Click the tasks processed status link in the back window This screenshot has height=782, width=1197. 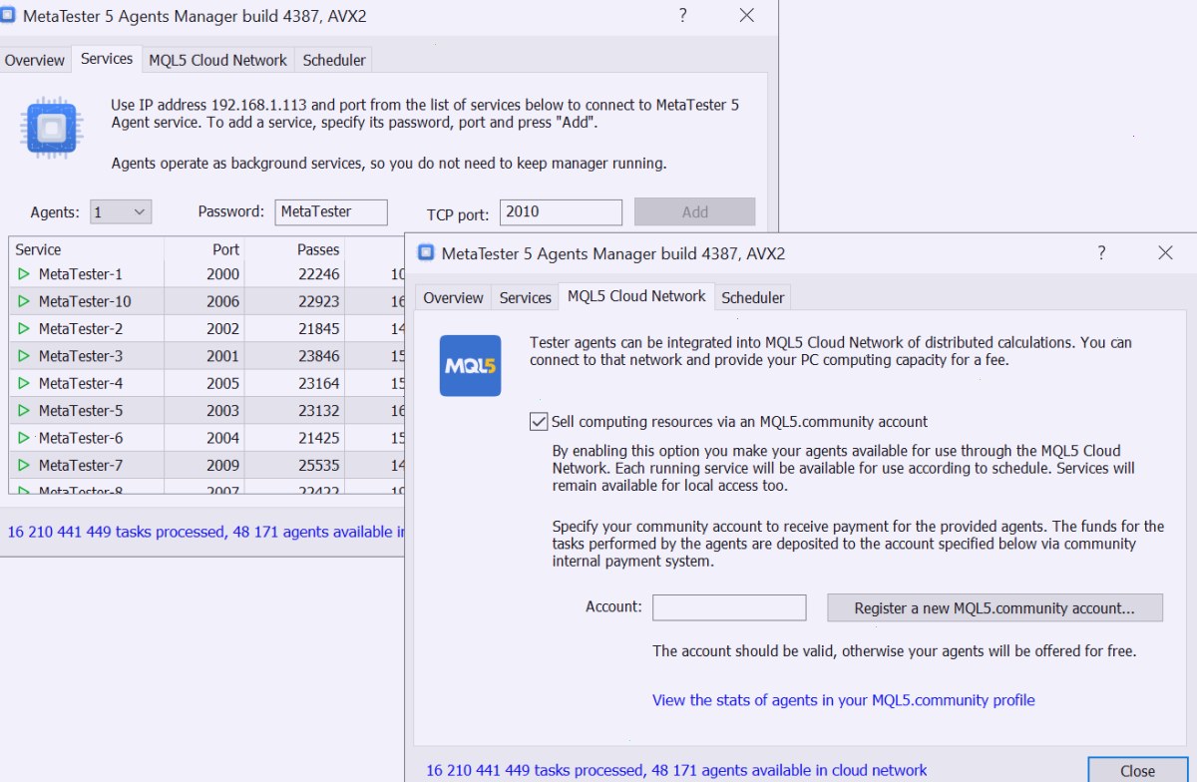(x=205, y=532)
